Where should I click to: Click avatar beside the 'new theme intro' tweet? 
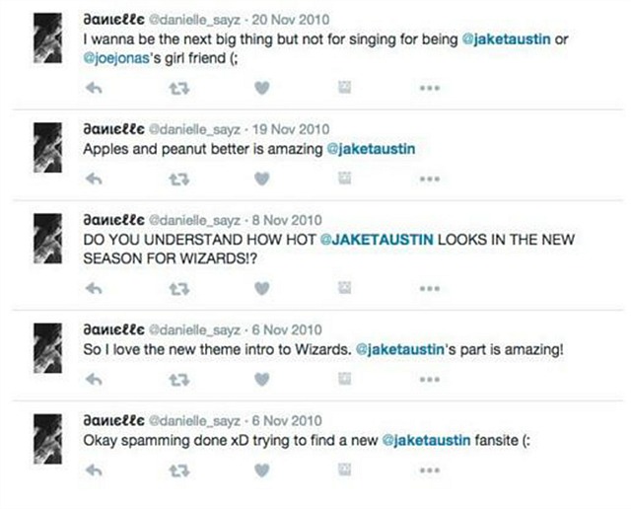click(48, 348)
